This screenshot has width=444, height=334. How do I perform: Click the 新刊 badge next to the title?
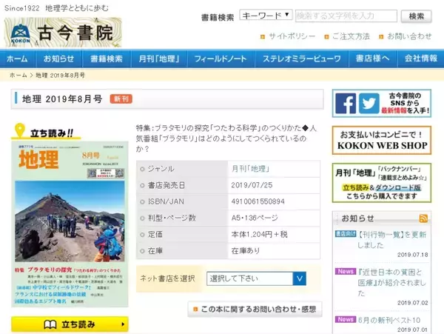click(x=121, y=99)
